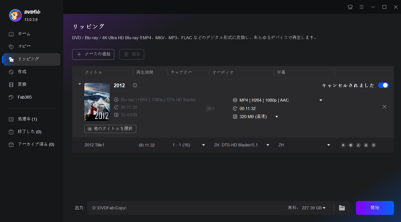Click the output duration 00:11:32 beside the clock icon

[247, 109]
